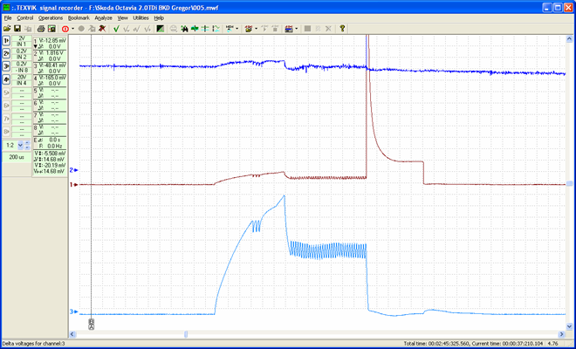Click the vertical scrollbar thumb at right
The width and height of the screenshot is (576, 349).
(x=569, y=183)
